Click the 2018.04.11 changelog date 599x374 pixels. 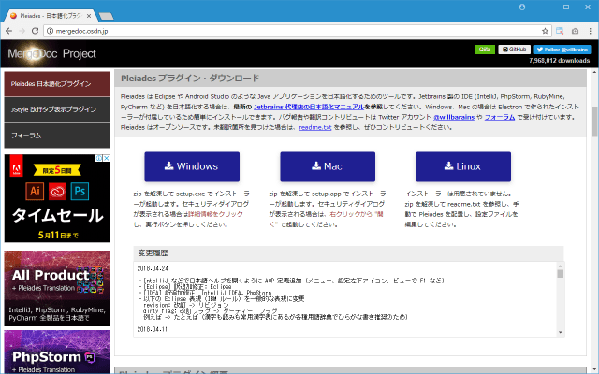point(153,329)
